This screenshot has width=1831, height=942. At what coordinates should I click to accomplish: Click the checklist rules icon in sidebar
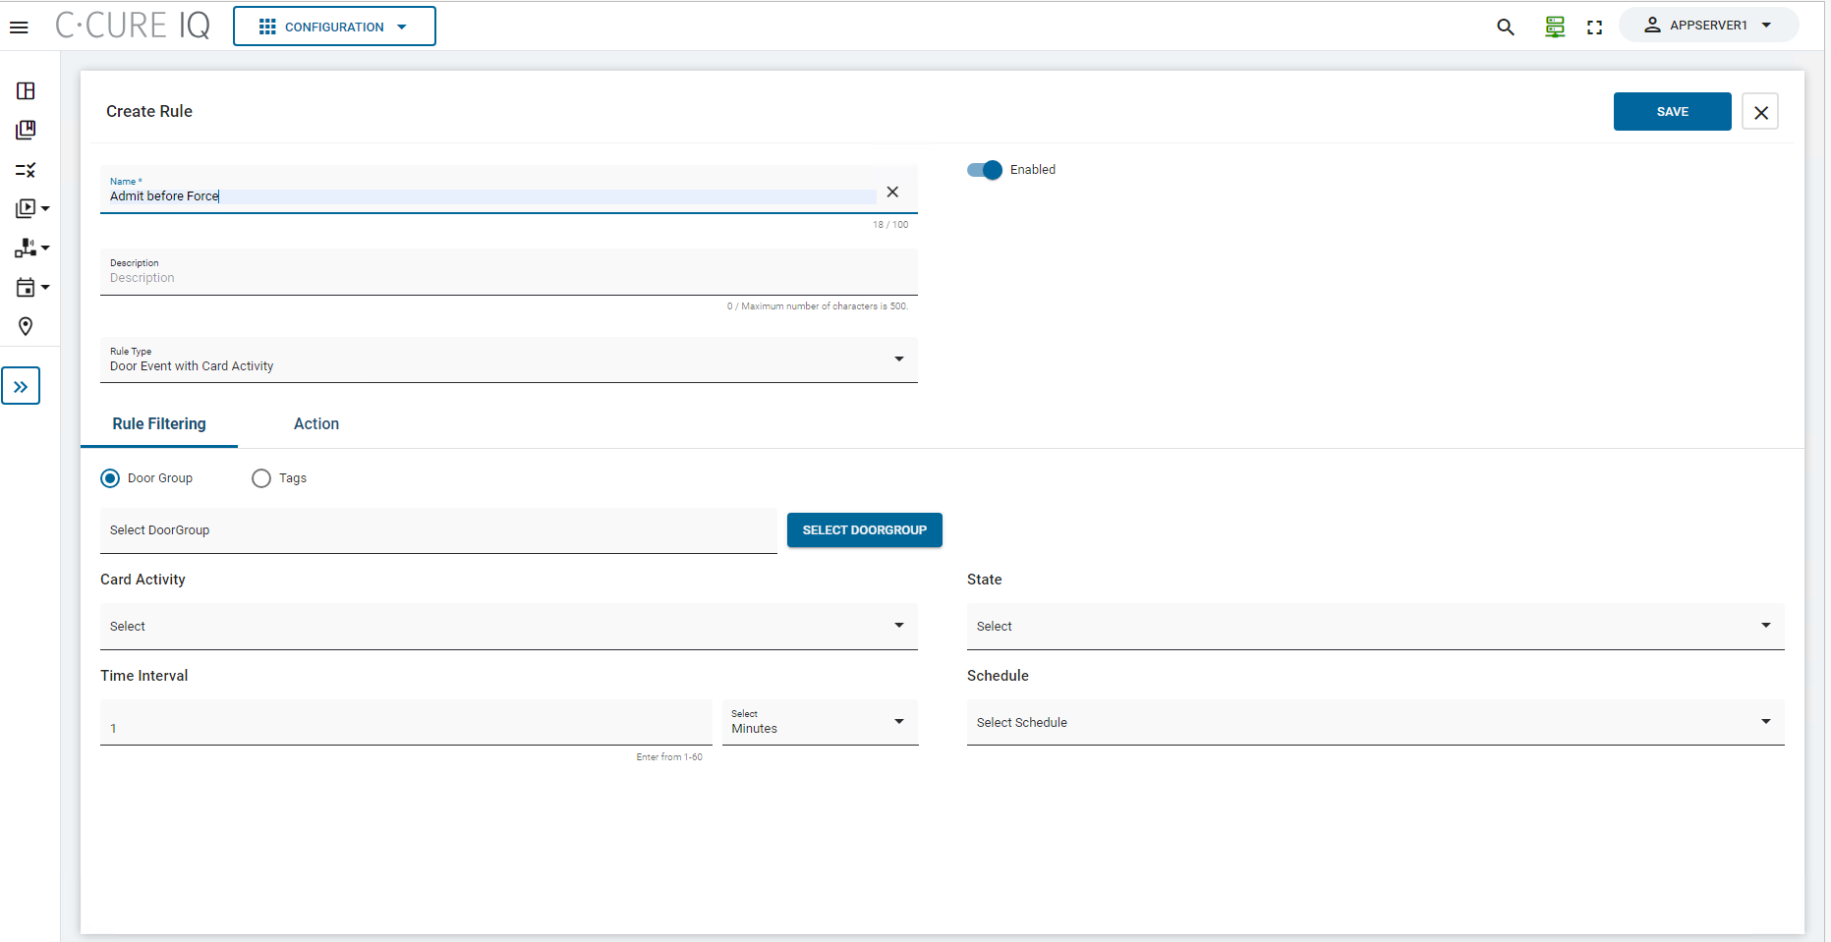pos(26,170)
